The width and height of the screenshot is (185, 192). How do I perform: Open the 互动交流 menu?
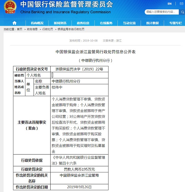tap(129, 23)
